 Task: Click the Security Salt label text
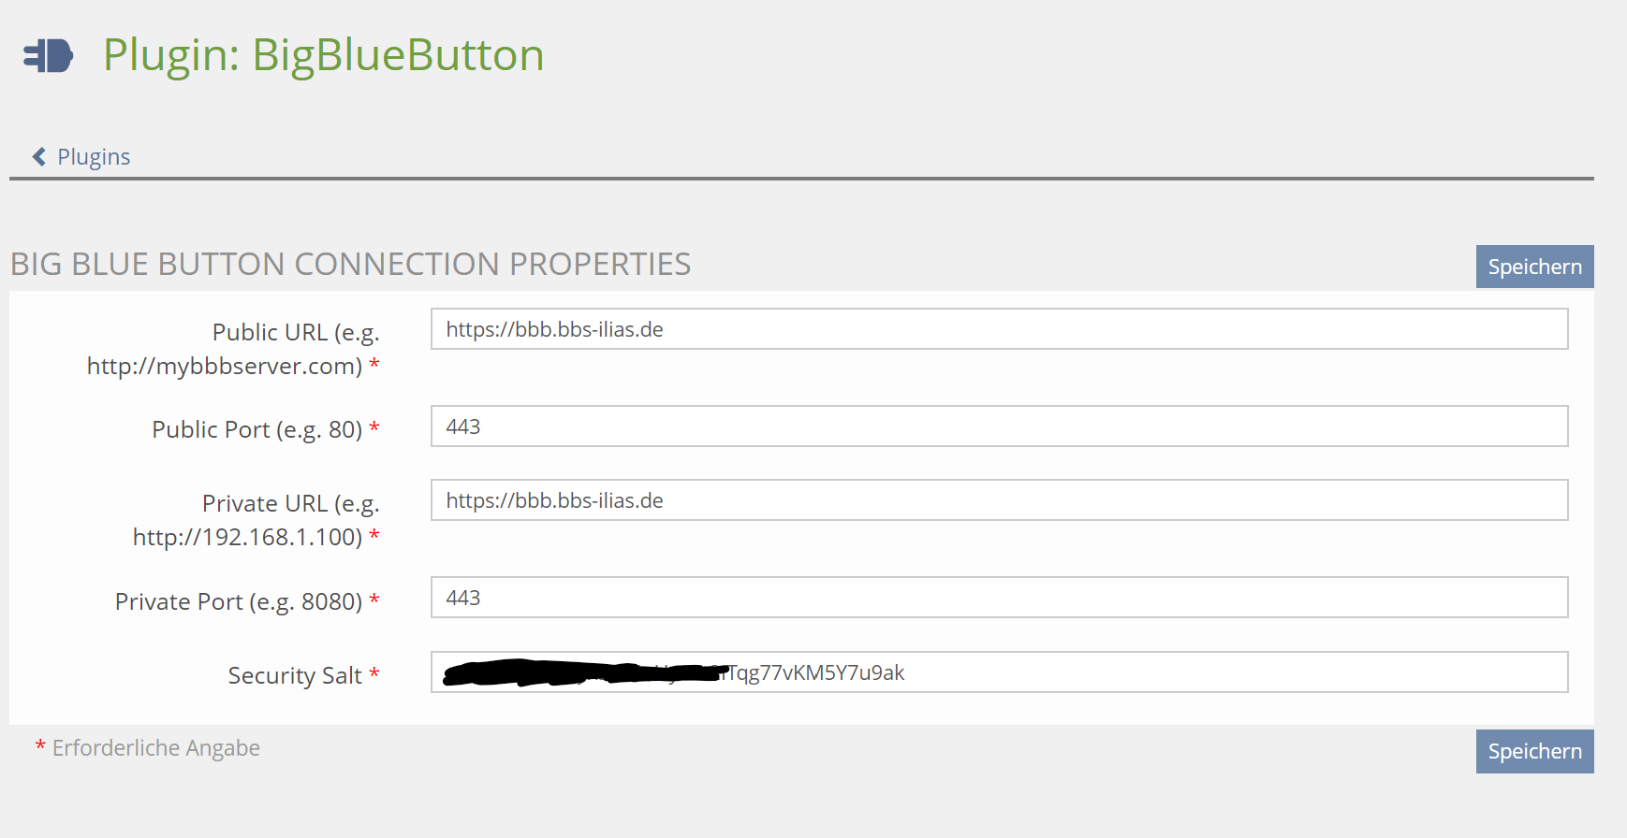pyautogui.click(x=294, y=675)
